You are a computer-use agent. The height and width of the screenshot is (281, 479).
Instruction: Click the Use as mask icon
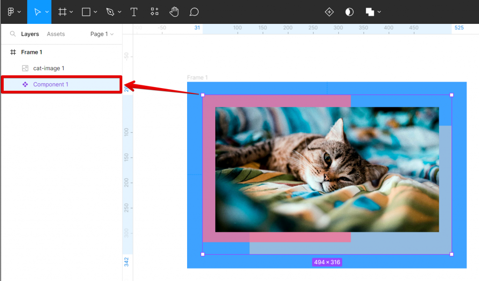point(349,12)
